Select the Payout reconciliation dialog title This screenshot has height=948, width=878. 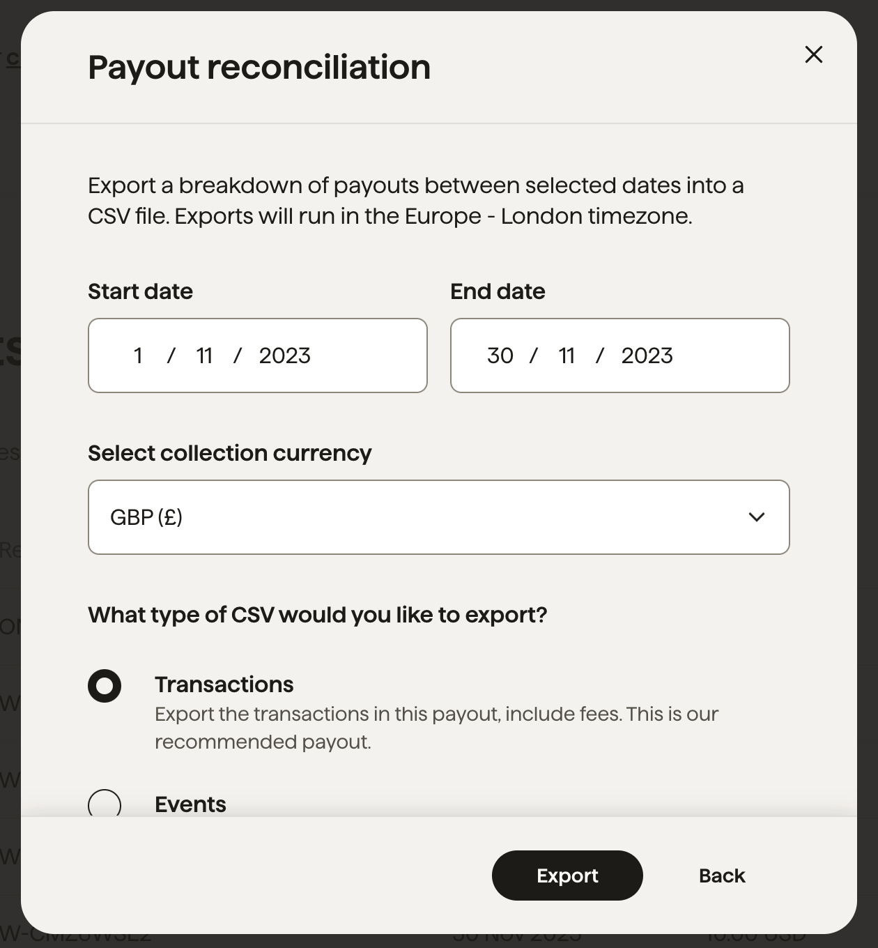[259, 67]
